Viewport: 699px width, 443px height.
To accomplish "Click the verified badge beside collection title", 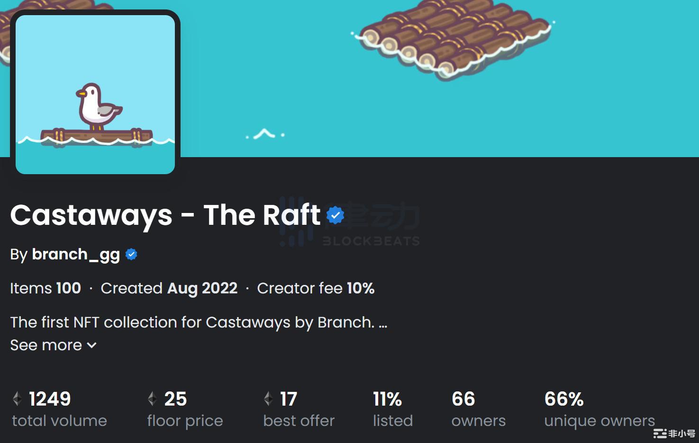I will tap(336, 215).
